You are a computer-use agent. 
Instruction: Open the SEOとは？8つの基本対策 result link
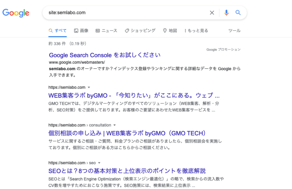tap(127, 171)
